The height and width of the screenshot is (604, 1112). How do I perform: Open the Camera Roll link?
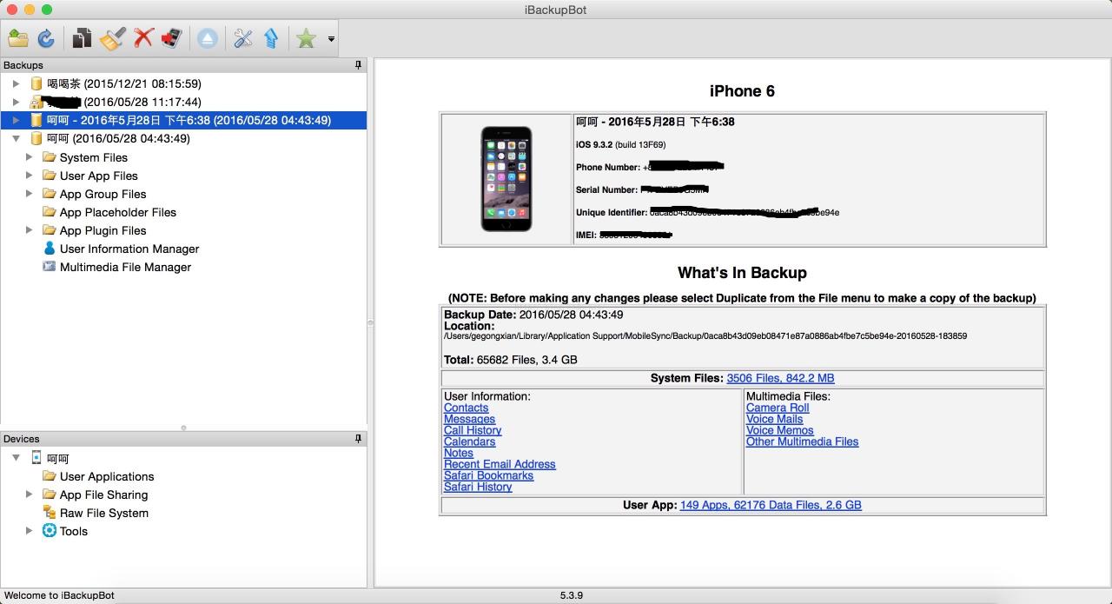click(778, 408)
